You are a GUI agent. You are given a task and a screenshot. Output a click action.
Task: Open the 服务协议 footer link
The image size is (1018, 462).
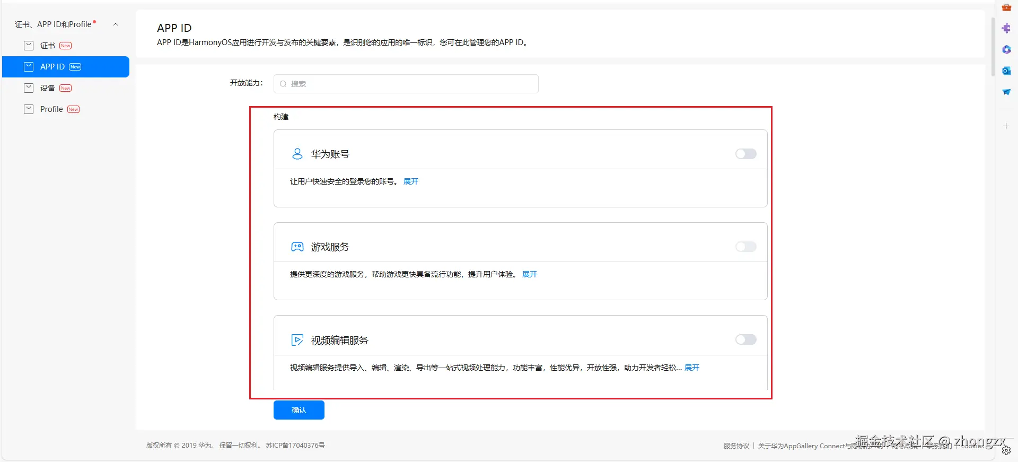[736, 446]
